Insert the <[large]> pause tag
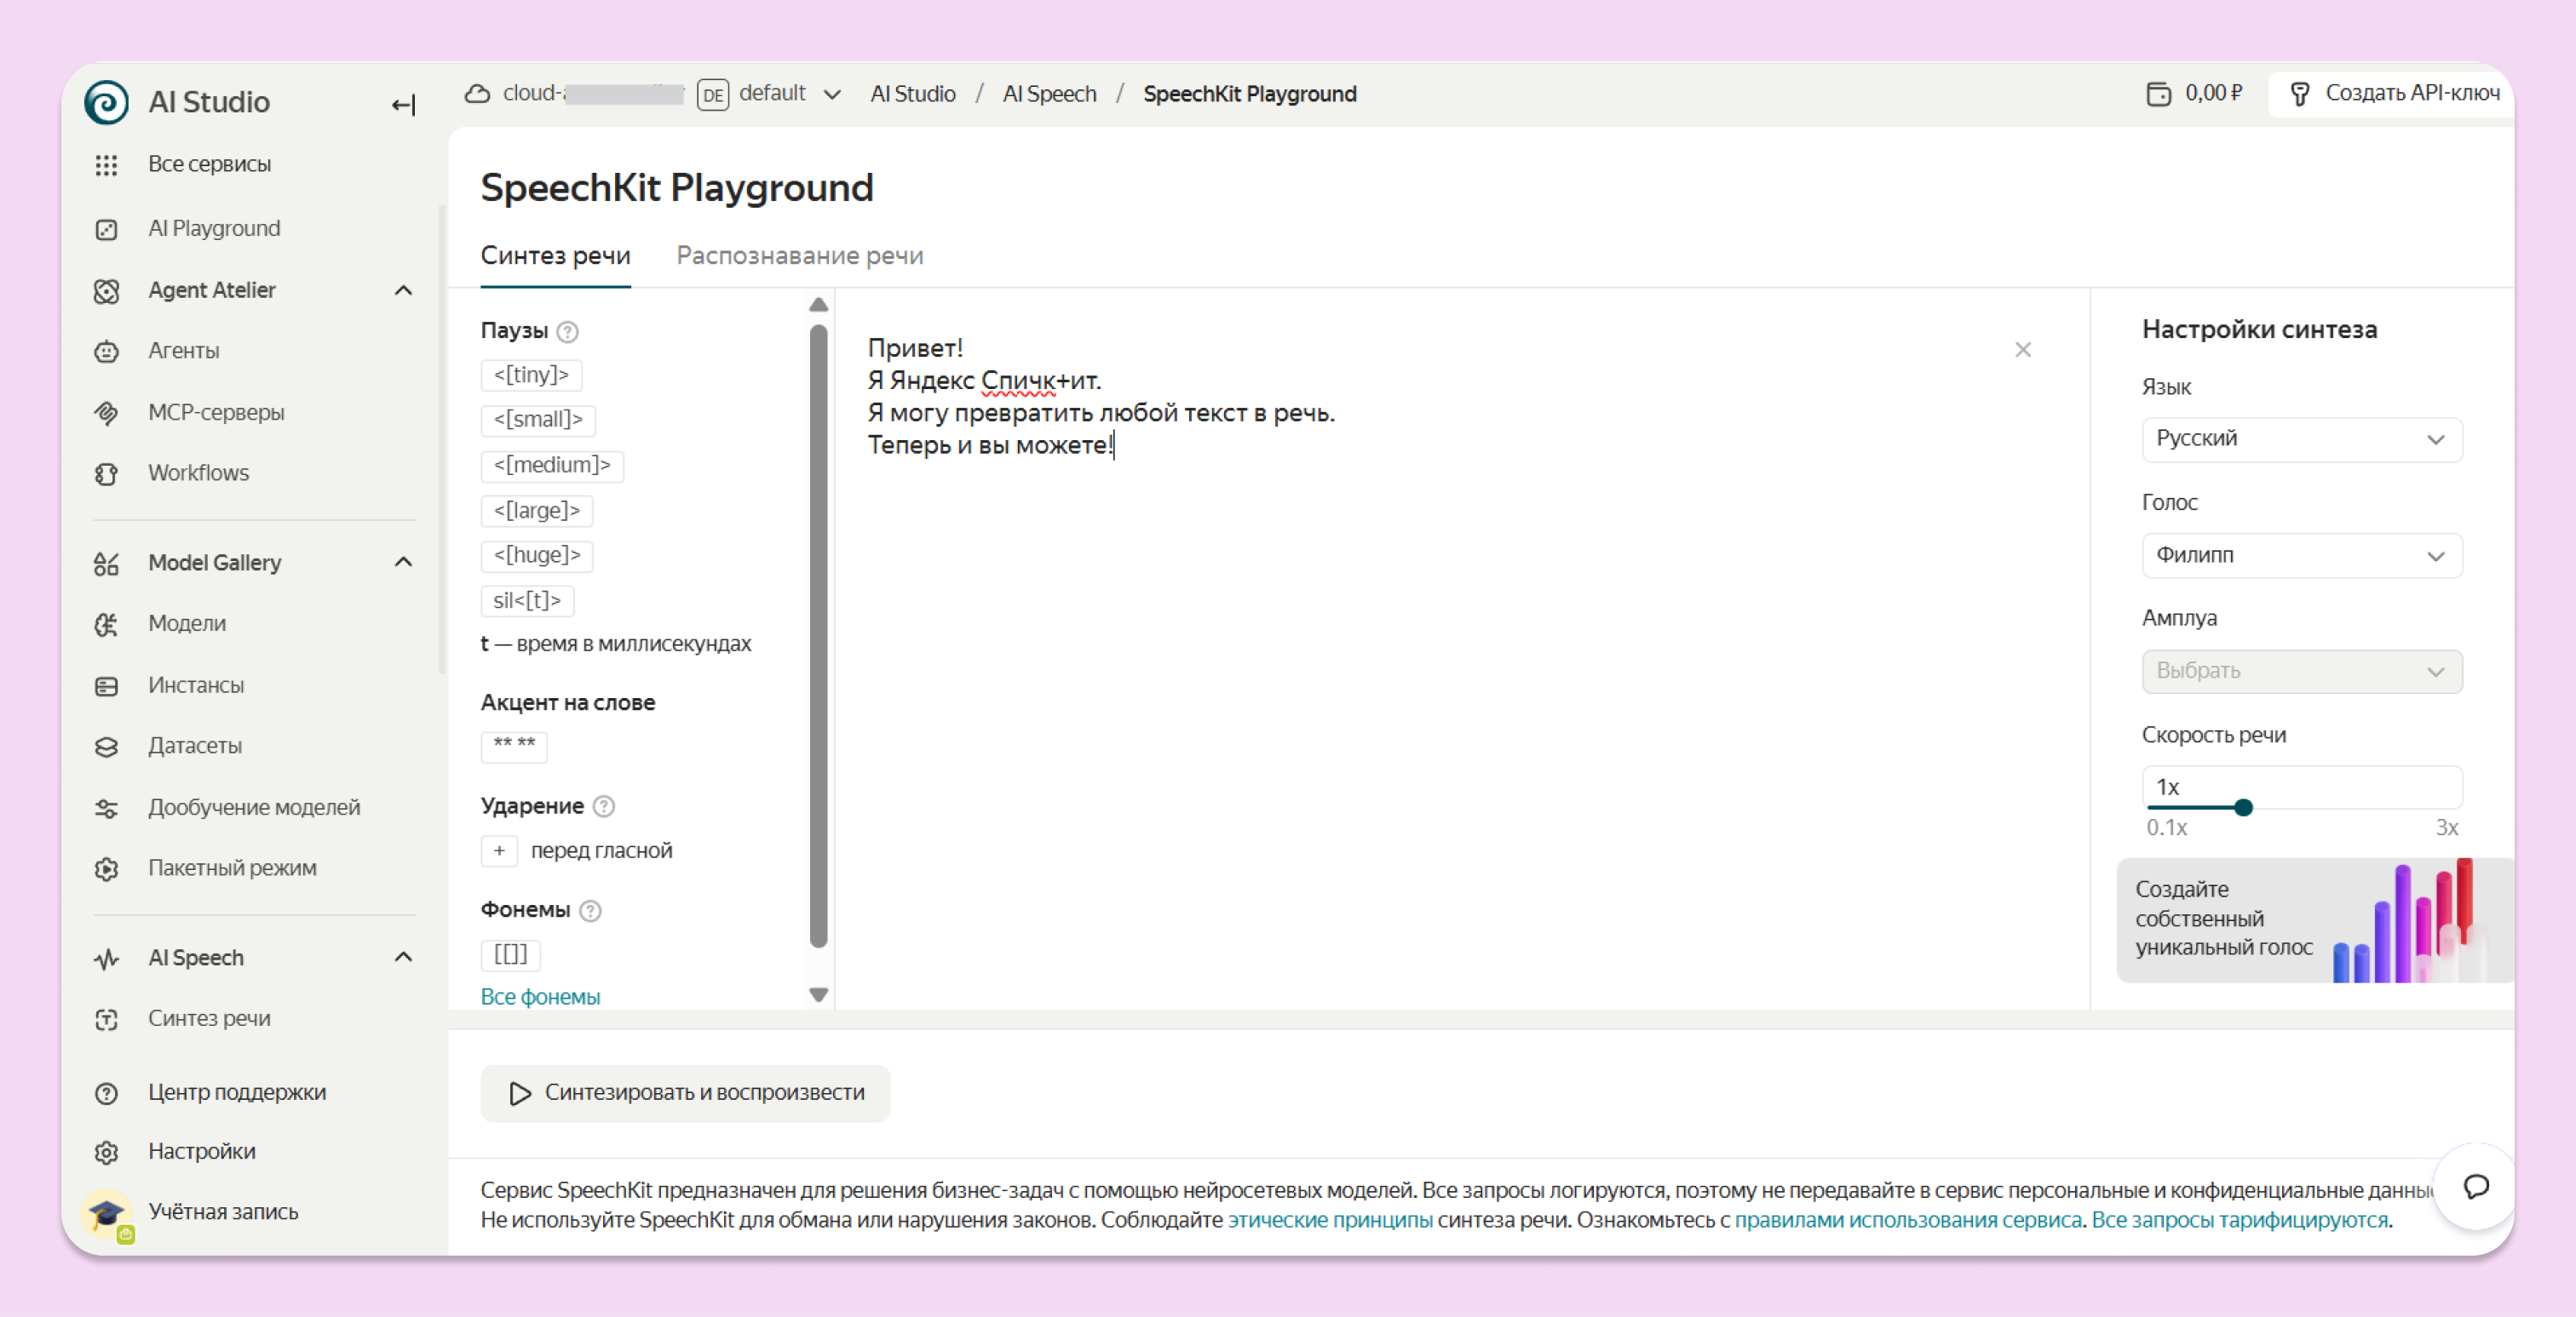Viewport: 2576px width, 1317px height. click(x=537, y=511)
